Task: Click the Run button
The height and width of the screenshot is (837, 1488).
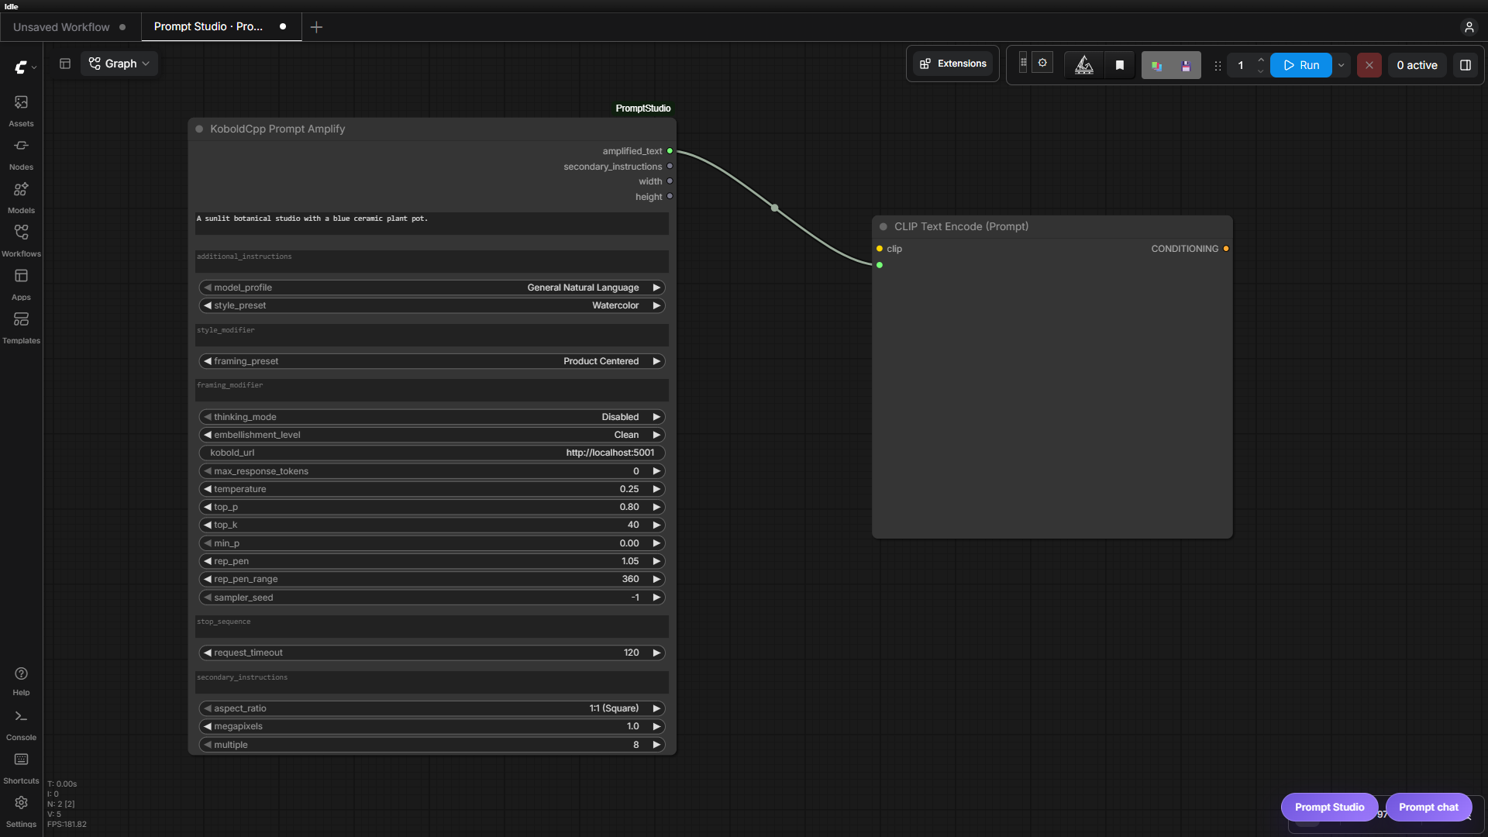Action: point(1301,65)
